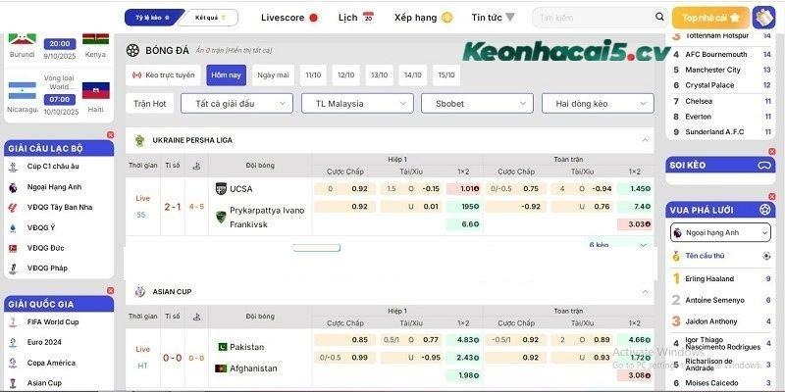The image size is (785, 392).
Task: Click the Xếp hạng gold coin icon
Action: point(447,18)
